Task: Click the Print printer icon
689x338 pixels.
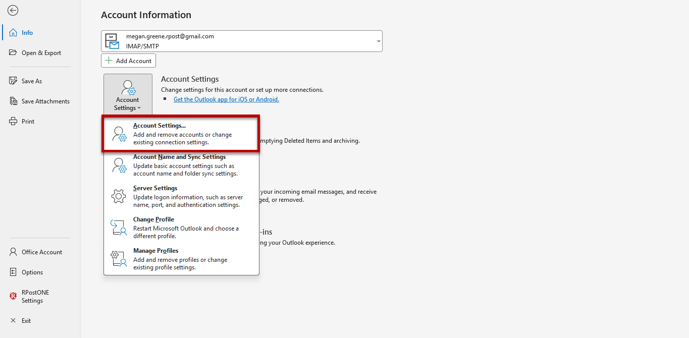Action: (13, 122)
